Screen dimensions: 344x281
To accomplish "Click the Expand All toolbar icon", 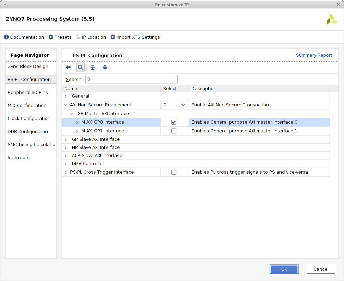I will click(x=105, y=67).
